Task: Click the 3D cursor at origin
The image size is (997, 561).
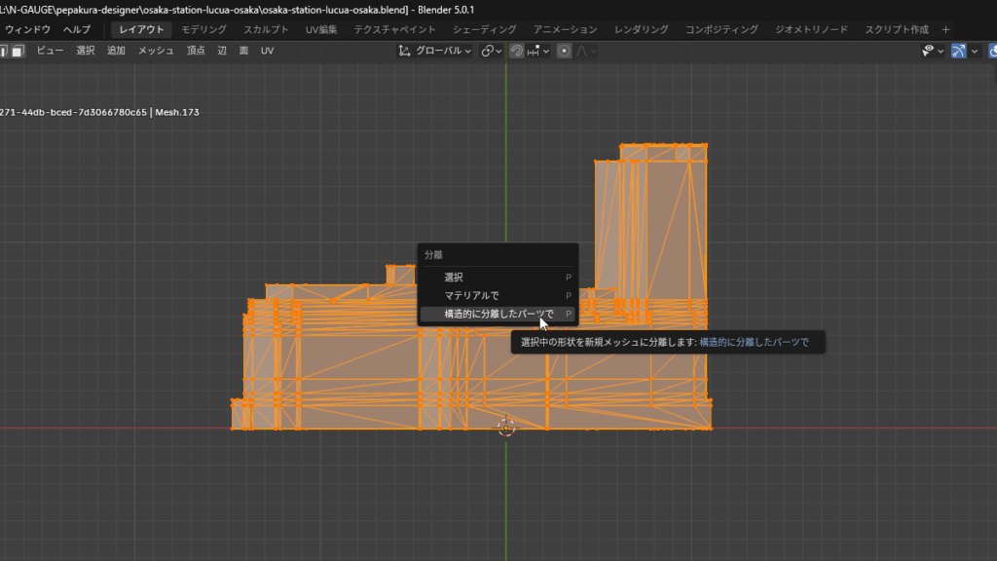Action: coord(505,427)
